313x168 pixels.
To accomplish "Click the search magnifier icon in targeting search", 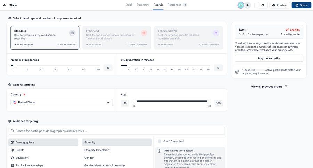I will [13, 131].
